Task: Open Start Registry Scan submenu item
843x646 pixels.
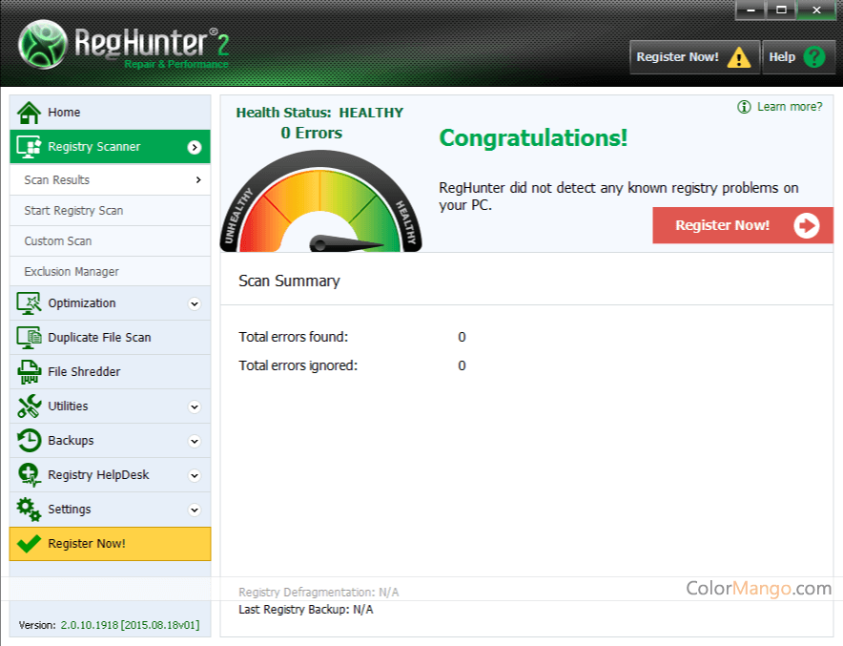Action: pyautogui.click(x=73, y=211)
